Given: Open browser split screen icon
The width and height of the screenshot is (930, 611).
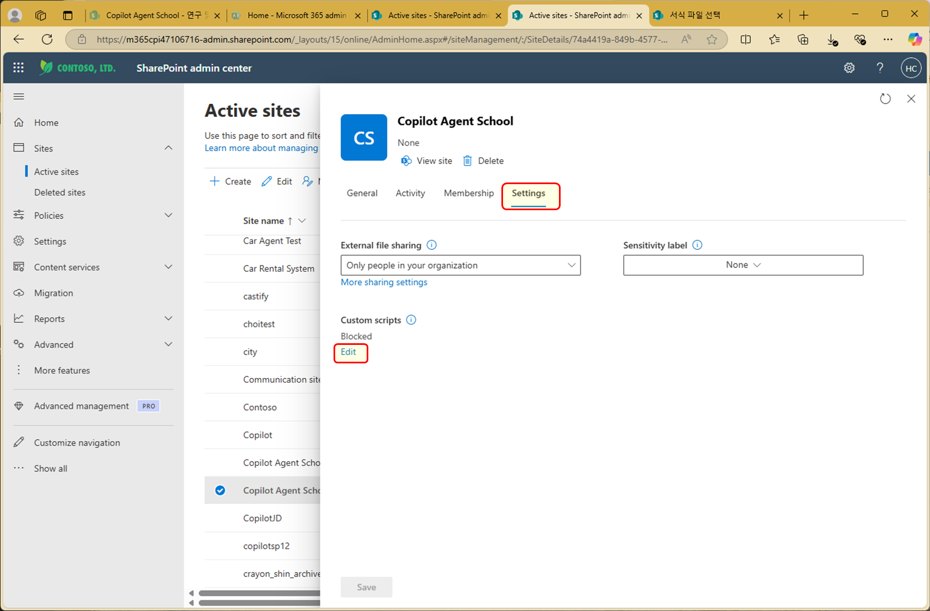Looking at the screenshot, I should pyautogui.click(x=746, y=39).
